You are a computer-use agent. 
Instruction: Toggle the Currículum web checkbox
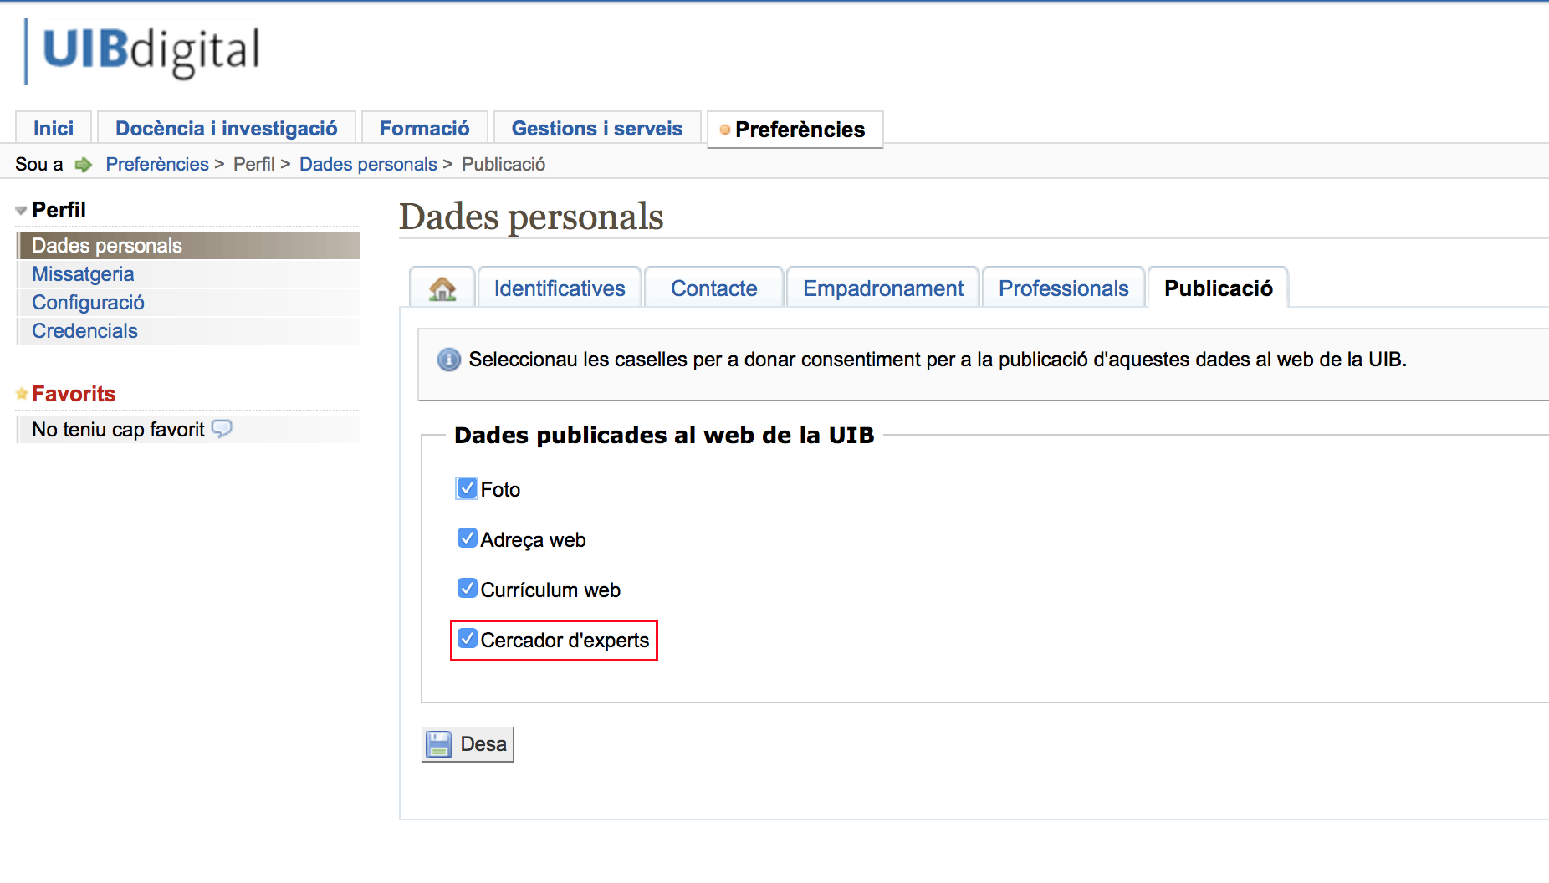point(467,589)
